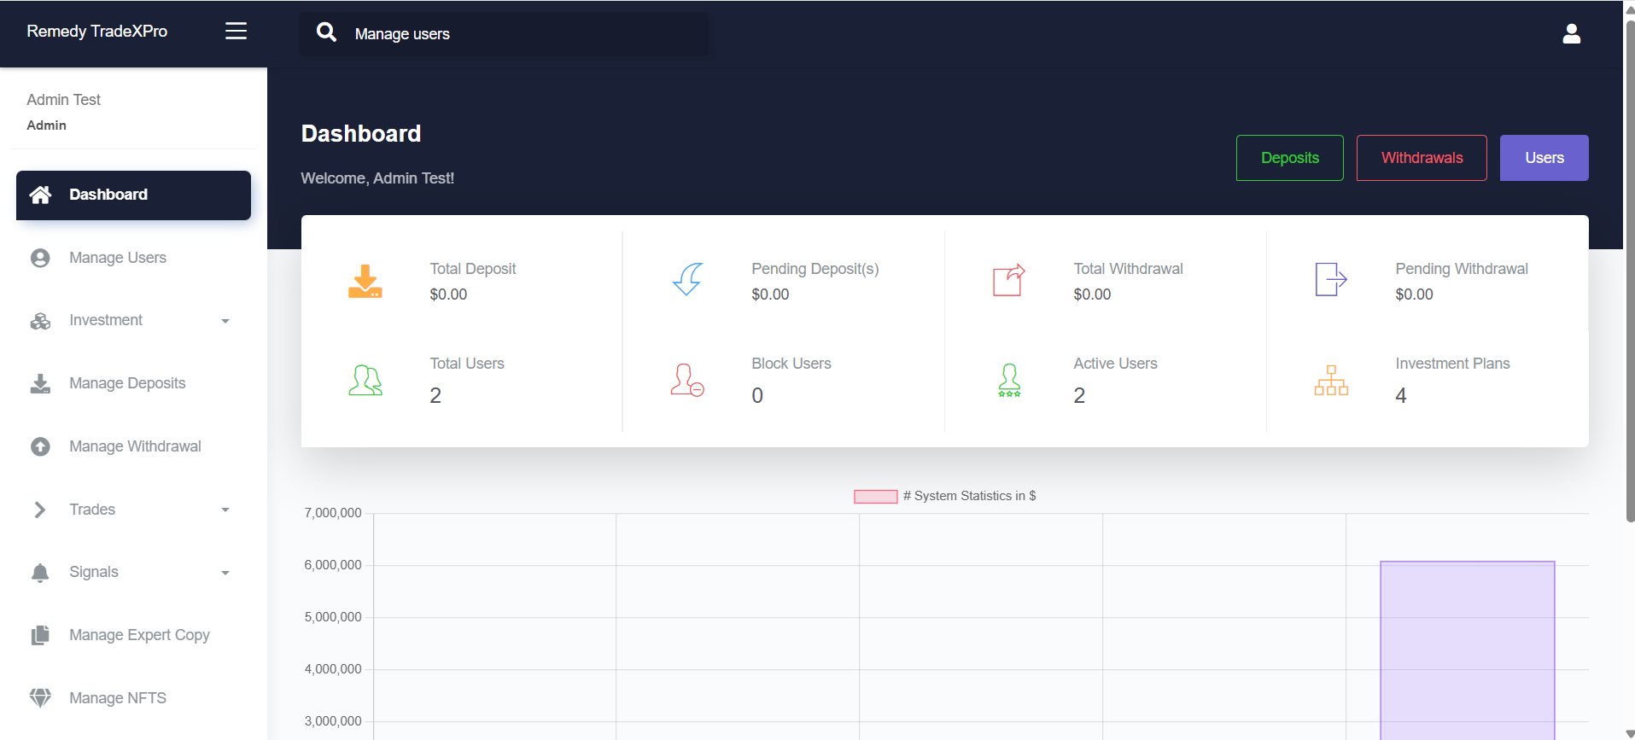Open Manage Users in sidebar
The image size is (1635, 740).
coord(118,258)
